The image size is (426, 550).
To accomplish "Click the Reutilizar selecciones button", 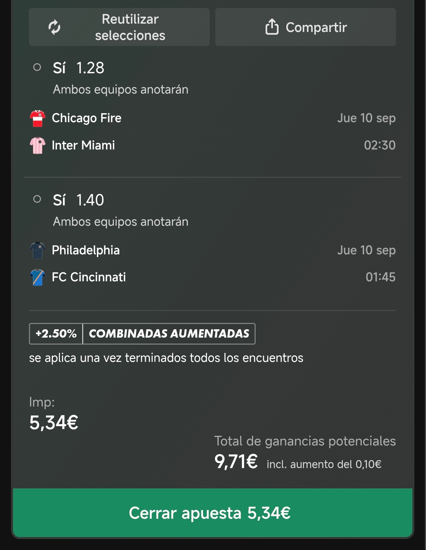I will [119, 27].
